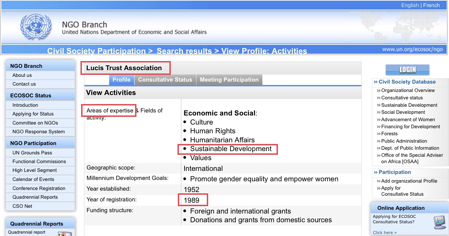Open Sustainable Development link in right sidebar
The height and width of the screenshot is (236, 449).
tap(409, 105)
